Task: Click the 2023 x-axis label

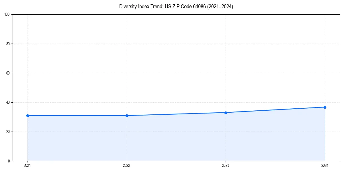Action: click(226, 165)
